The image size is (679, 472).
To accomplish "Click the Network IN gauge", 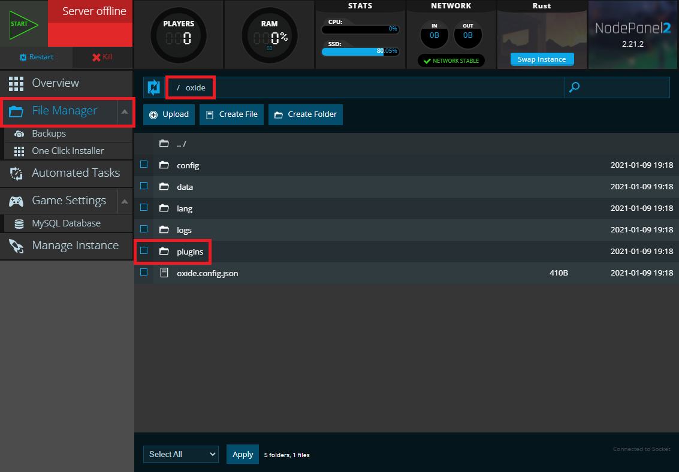I will point(434,35).
